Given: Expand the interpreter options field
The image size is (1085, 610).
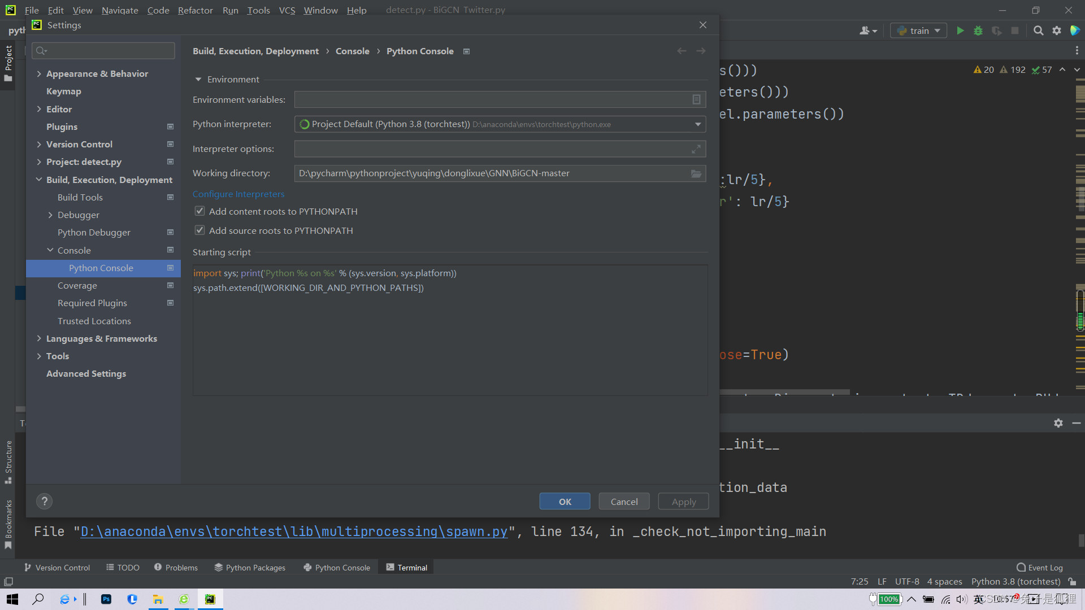Looking at the screenshot, I should point(696,149).
